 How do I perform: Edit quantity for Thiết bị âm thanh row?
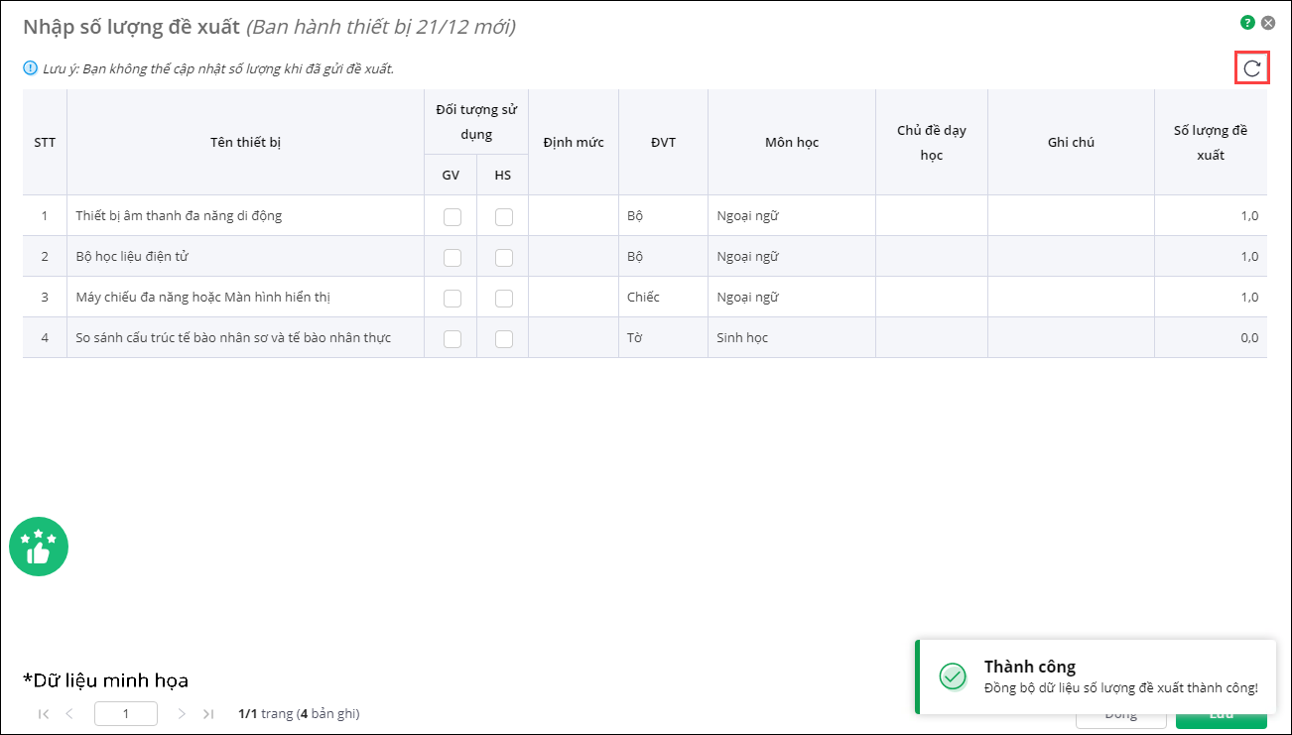coord(1210,216)
